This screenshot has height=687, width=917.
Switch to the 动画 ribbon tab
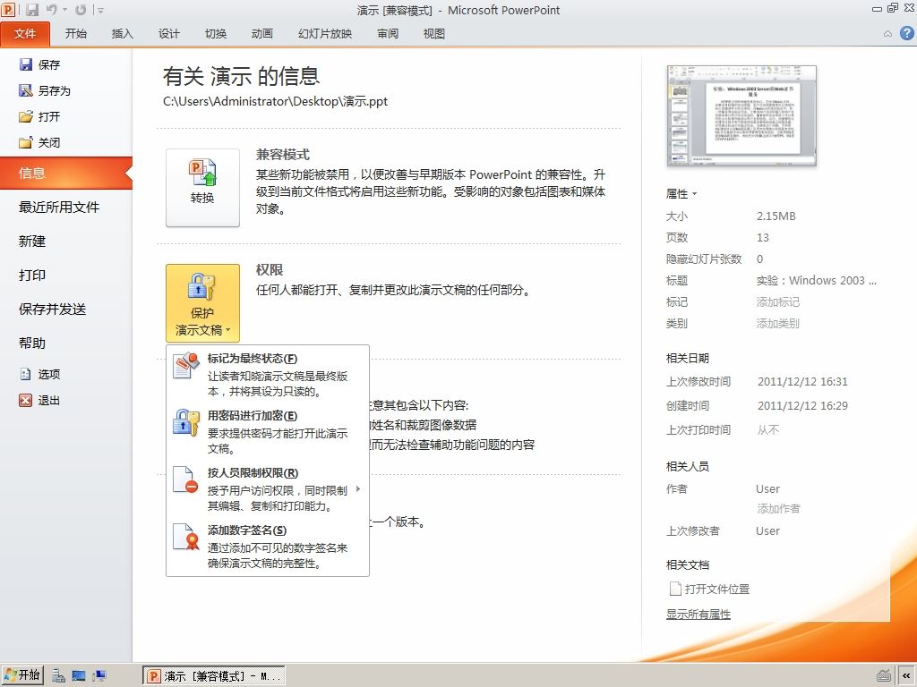tap(262, 34)
